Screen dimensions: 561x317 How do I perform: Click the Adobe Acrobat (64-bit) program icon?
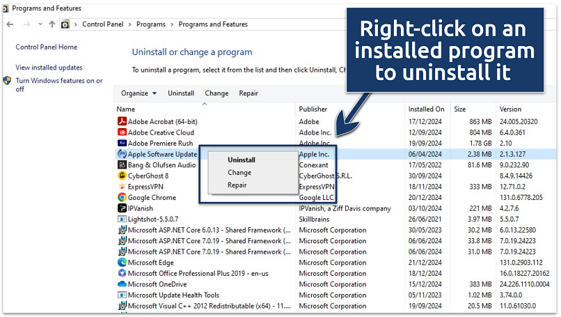click(x=123, y=121)
